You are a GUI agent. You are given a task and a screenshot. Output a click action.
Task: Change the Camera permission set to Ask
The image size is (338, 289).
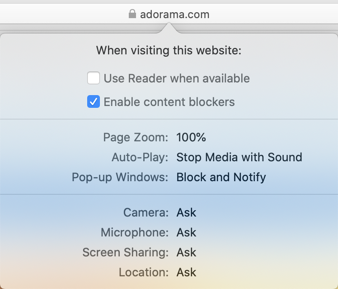pos(186,212)
